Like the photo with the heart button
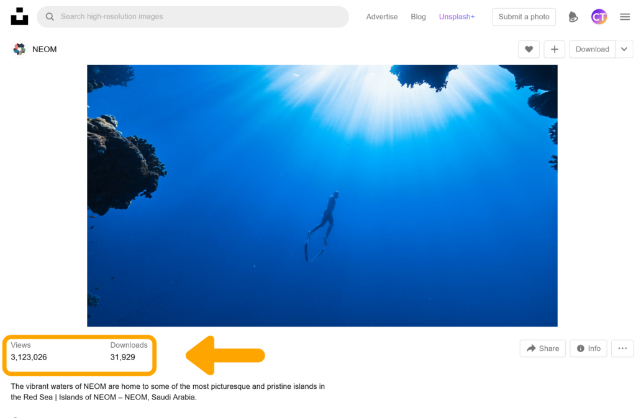 (x=529, y=49)
